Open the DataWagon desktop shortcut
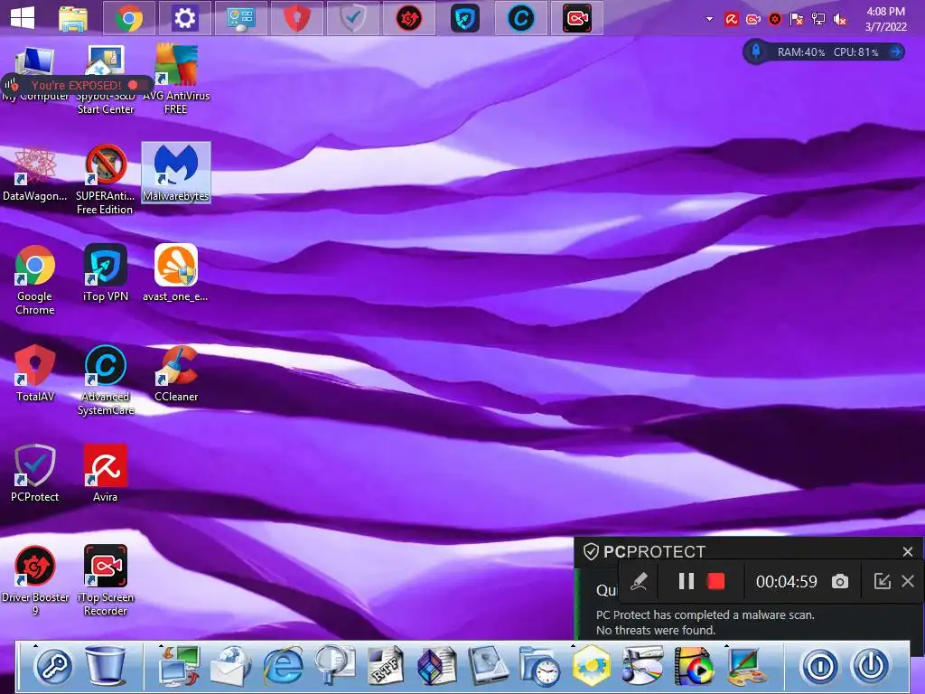Image resolution: width=925 pixels, height=694 pixels. coord(35,173)
